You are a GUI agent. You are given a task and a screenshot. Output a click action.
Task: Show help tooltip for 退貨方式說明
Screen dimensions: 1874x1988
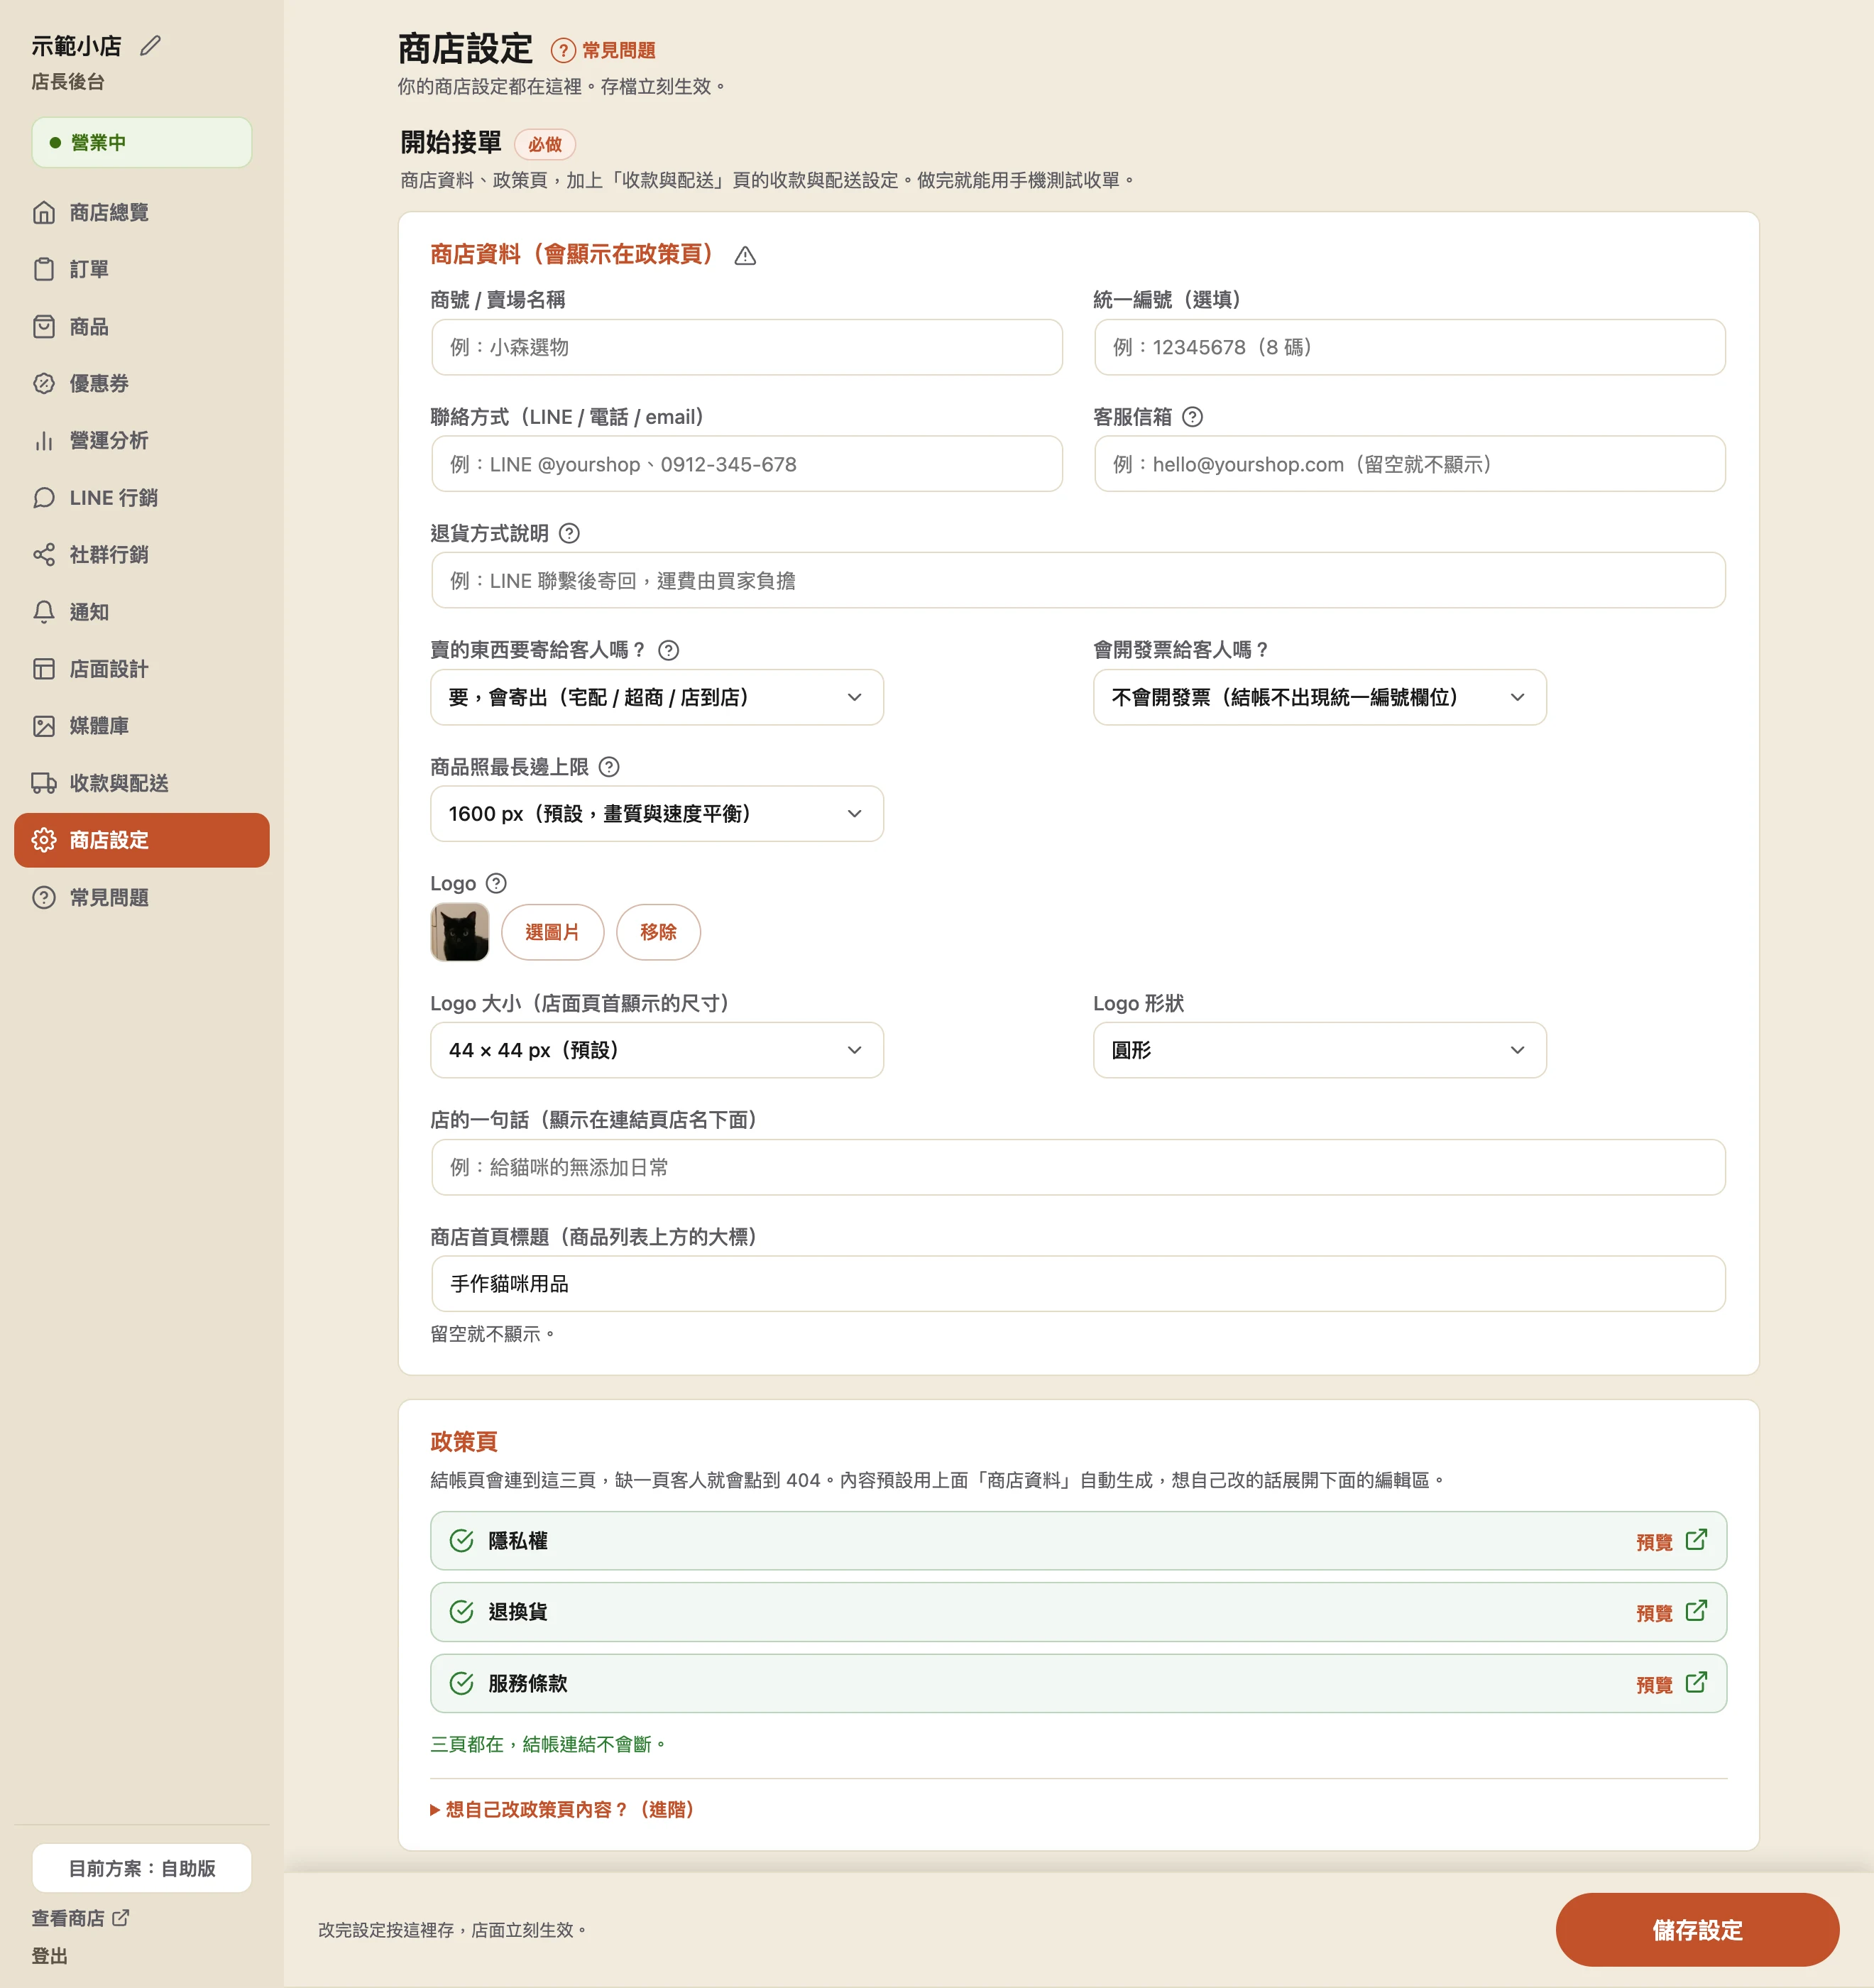[x=569, y=533]
